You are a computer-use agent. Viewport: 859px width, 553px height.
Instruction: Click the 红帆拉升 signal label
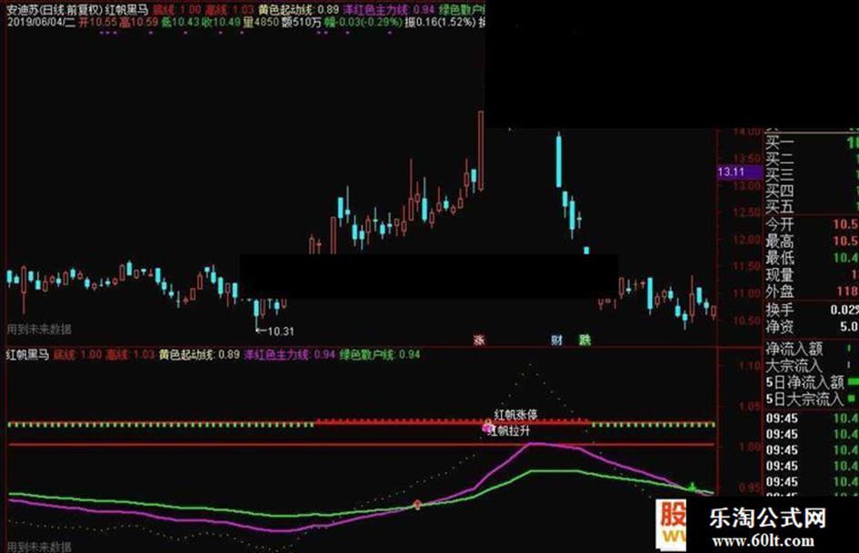[x=510, y=431]
